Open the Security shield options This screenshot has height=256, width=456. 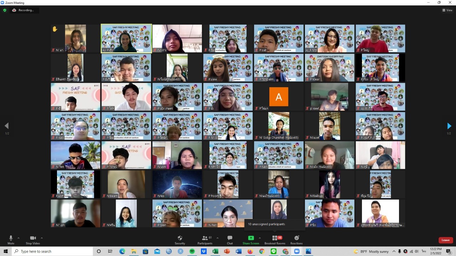(x=180, y=240)
